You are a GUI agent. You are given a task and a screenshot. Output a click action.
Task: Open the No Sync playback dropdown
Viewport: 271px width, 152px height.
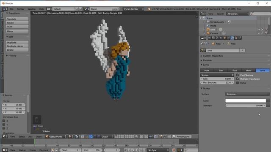click(x=158, y=150)
